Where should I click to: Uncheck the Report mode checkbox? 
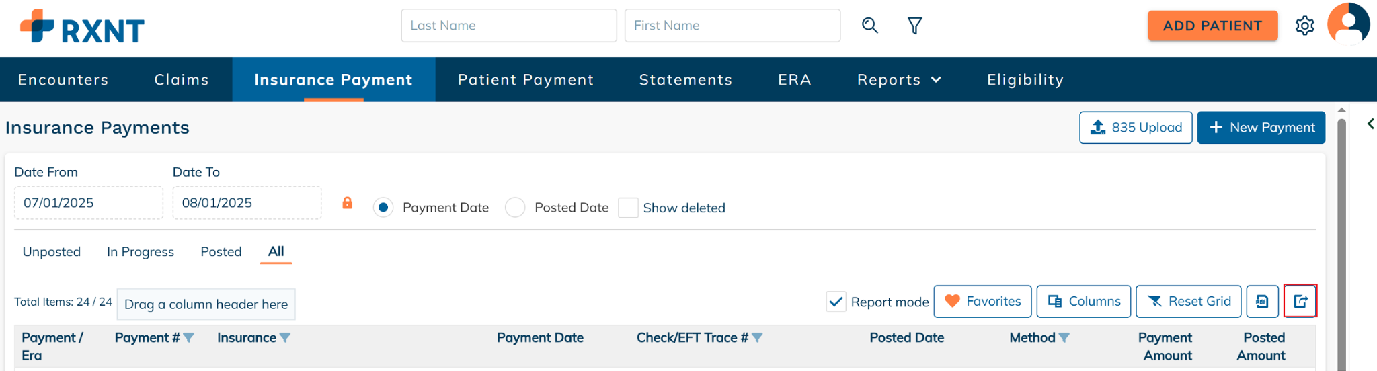point(836,302)
